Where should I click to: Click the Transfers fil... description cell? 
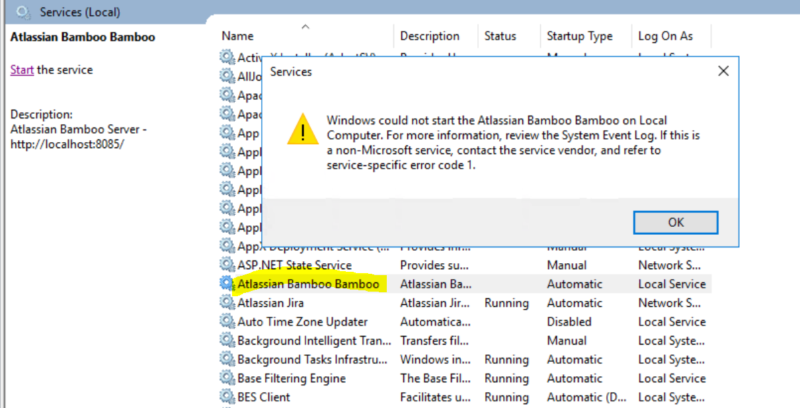435,341
